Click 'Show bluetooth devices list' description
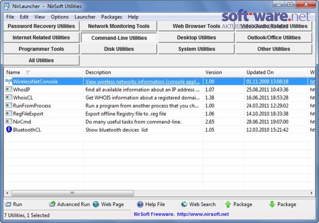This screenshot has height=223, width=319. [x=117, y=130]
